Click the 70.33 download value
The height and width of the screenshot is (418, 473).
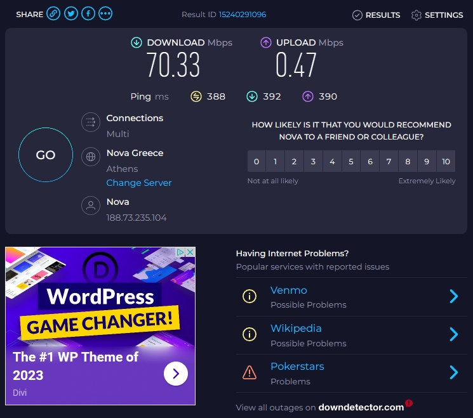pos(173,65)
